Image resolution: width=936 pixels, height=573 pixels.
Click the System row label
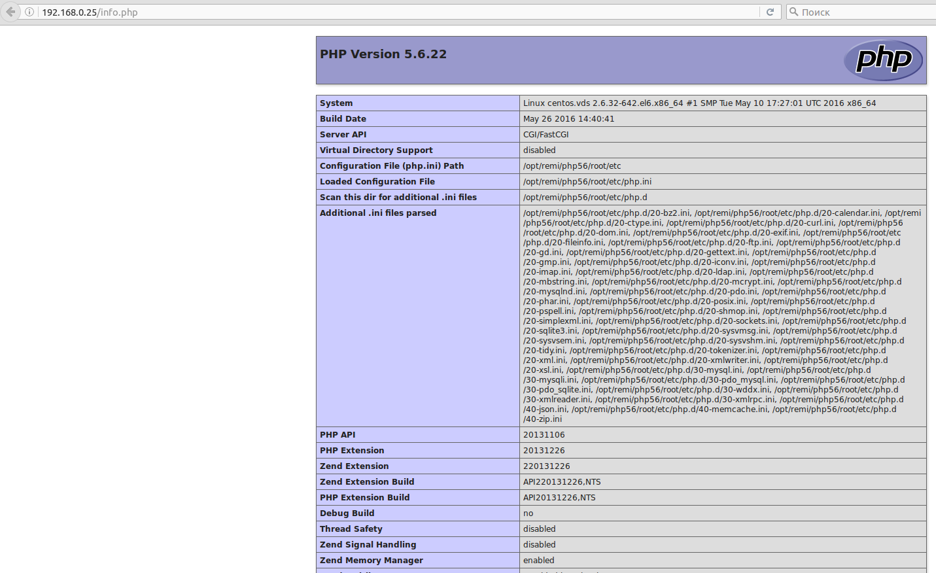coord(336,103)
